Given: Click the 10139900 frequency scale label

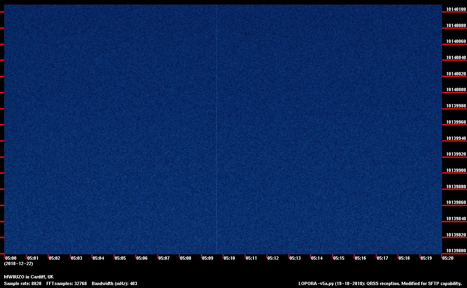Looking at the screenshot, I should coord(456,171).
